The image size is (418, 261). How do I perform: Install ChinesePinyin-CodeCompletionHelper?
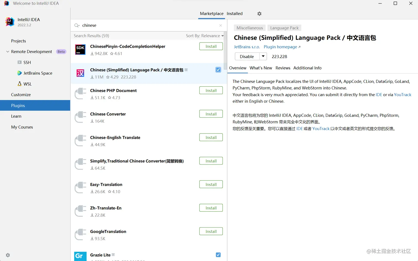tap(211, 46)
